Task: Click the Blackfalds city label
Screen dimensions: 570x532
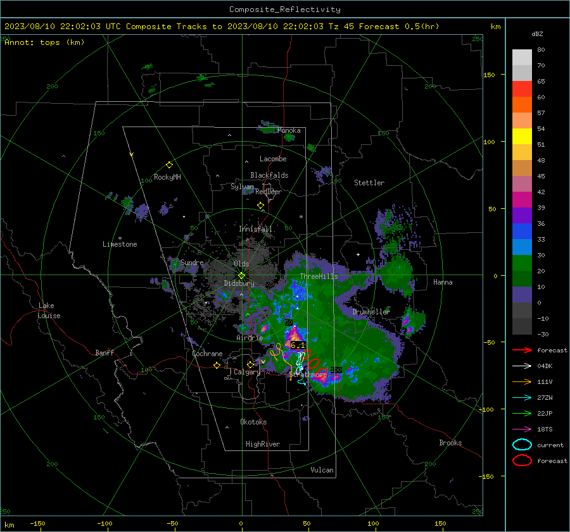Action: point(269,175)
